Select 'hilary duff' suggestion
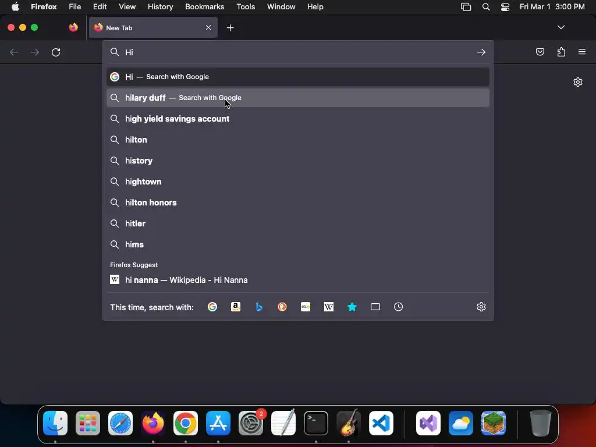 pos(298,98)
